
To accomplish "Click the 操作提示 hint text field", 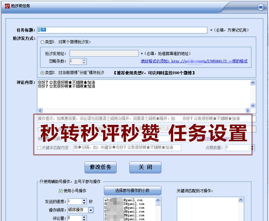I will click(x=147, y=119).
